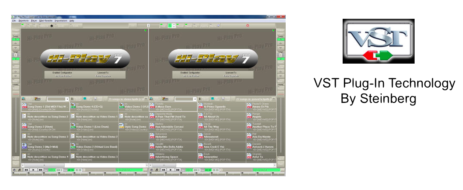Click MID icon of Amarantine
This screenshot has width=463, height=190.
coord(200,156)
